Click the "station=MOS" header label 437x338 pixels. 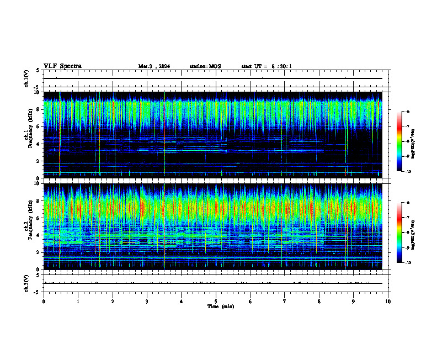(x=205, y=66)
